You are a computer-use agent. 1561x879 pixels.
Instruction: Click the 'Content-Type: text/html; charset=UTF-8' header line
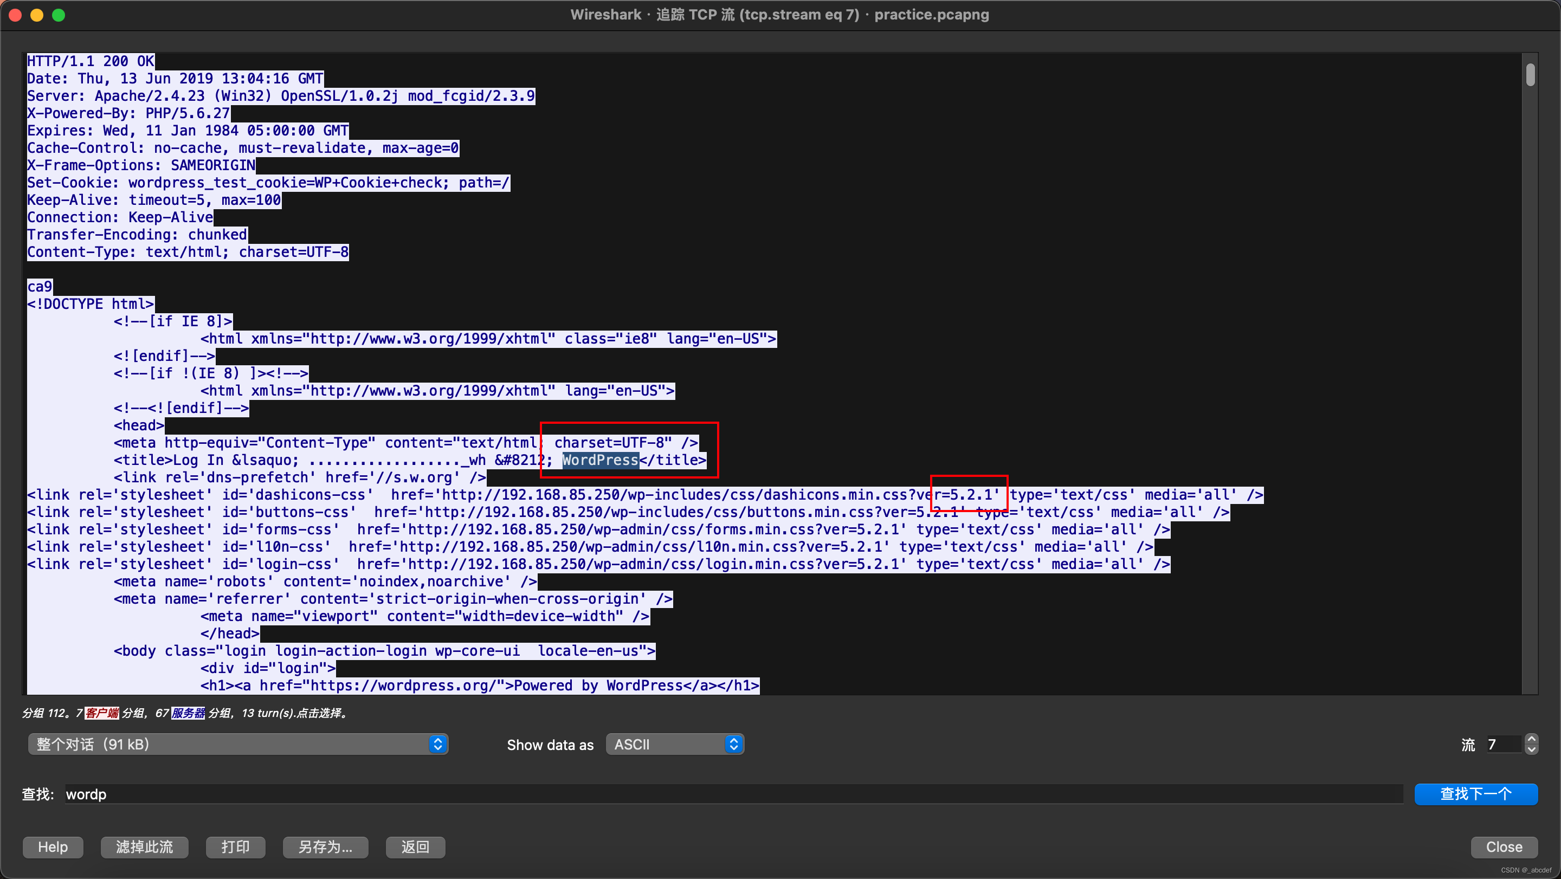pos(188,252)
